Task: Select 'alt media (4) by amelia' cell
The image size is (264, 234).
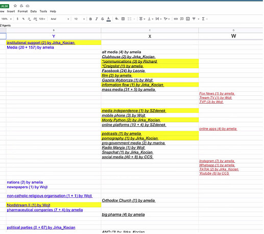Action: (x=150, y=52)
